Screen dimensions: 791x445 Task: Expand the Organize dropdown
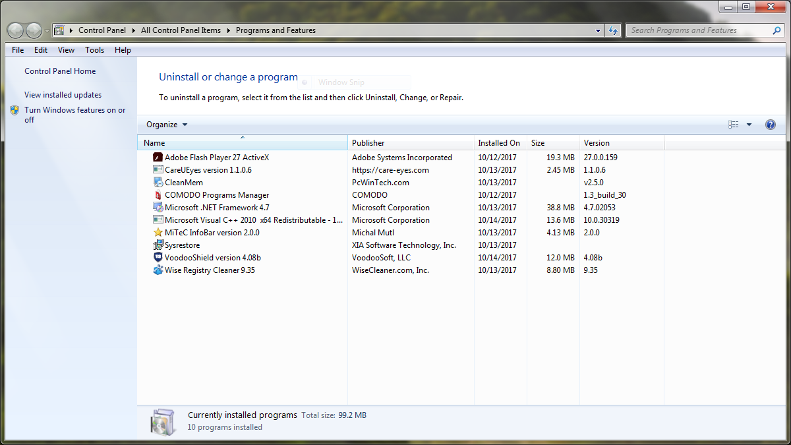point(167,125)
